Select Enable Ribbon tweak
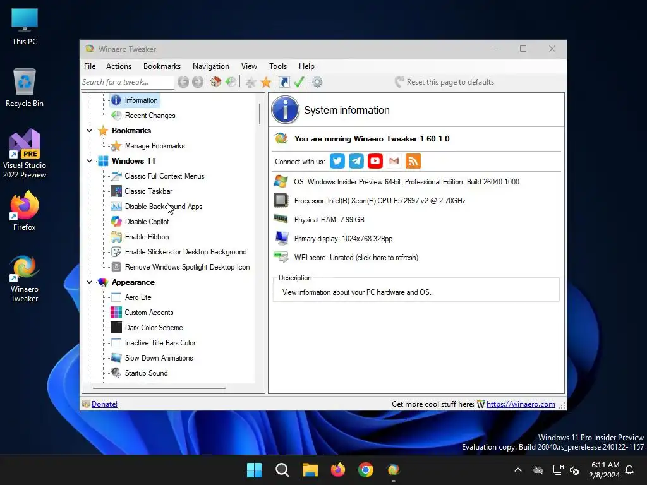The height and width of the screenshot is (485, 647). click(x=147, y=237)
